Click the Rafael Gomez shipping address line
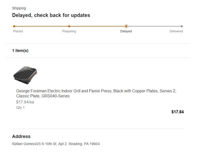 click(x=56, y=144)
